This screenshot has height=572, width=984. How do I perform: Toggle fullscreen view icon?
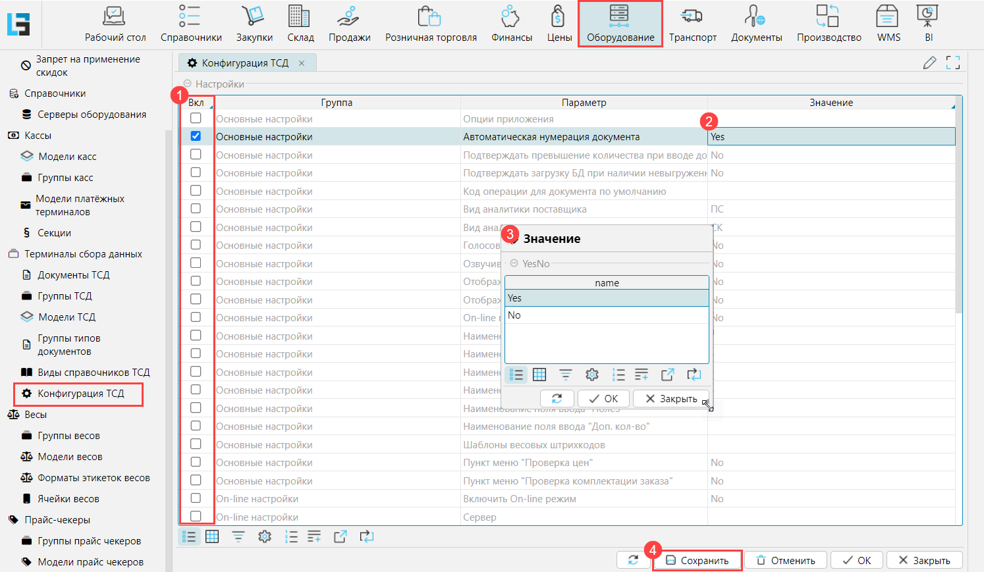point(952,63)
